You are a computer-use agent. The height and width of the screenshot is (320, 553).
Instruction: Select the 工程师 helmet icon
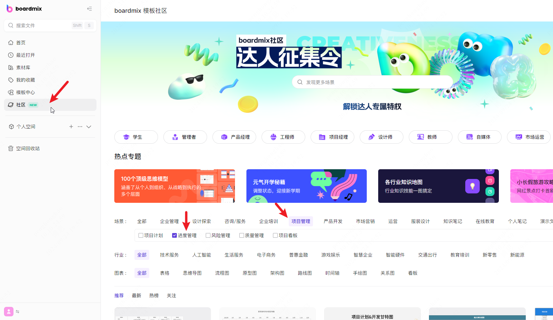coord(273,137)
